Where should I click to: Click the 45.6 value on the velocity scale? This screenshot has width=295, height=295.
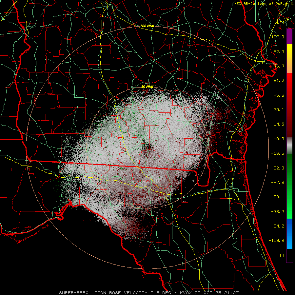coord(279,95)
